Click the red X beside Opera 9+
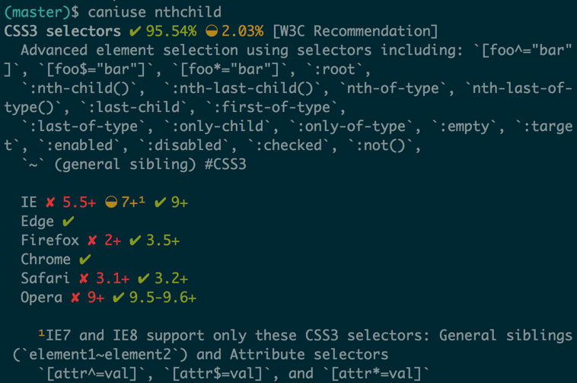Image resolution: width=577 pixels, height=383 pixels. [75, 298]
